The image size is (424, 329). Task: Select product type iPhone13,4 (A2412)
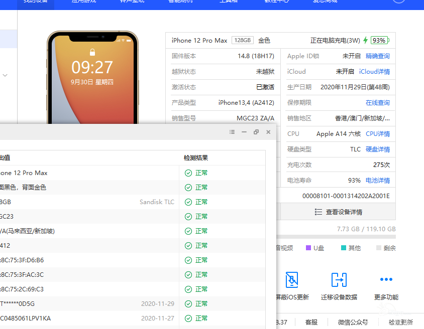click(246, 103)
